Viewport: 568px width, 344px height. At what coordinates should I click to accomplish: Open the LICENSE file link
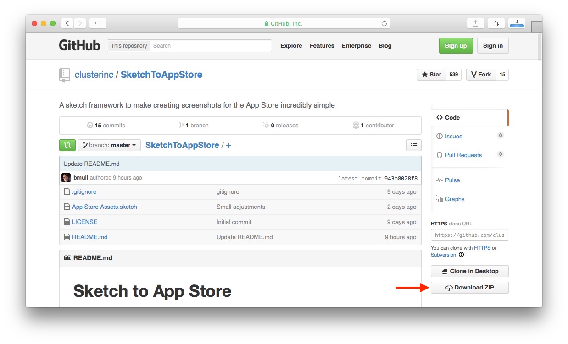[85, 222]
